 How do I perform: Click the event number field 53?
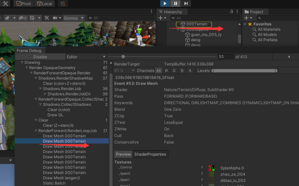coord(226,57)
